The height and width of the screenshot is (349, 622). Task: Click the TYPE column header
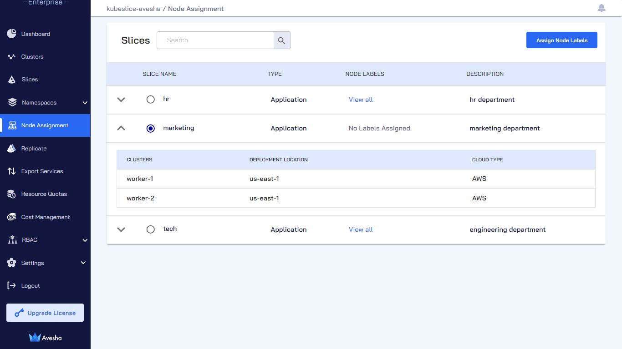[x=275, y=74]
